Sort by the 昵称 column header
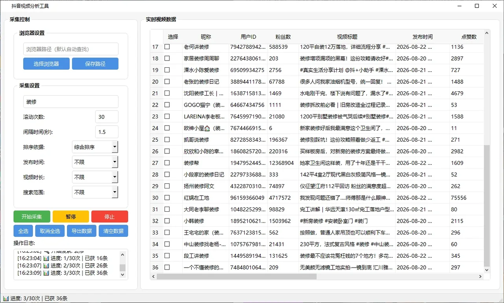504x303 pixels. [206, 37]
